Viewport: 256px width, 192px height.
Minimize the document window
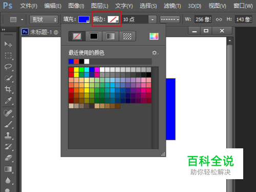pyautogui.click(x=194, y=31)
